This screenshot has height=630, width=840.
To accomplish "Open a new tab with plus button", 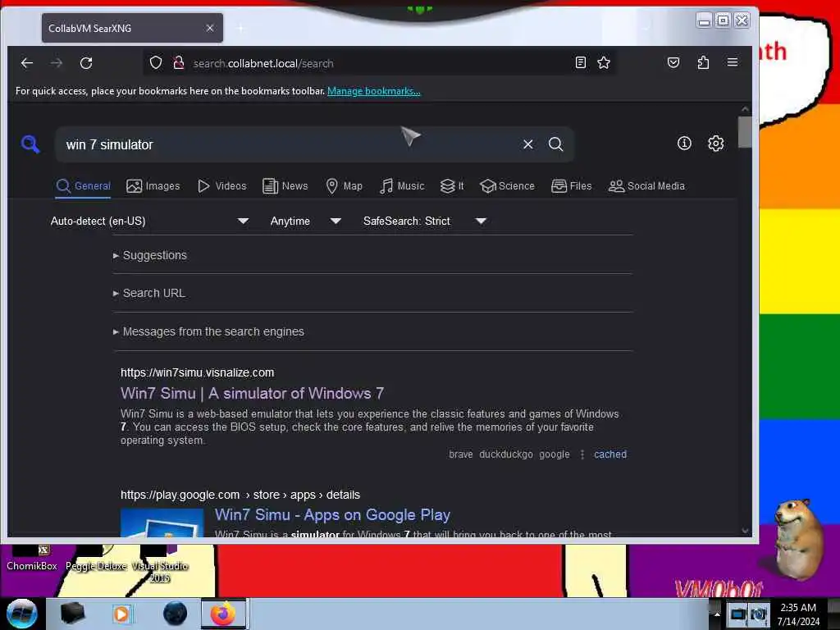I will [x=240, y=29].
